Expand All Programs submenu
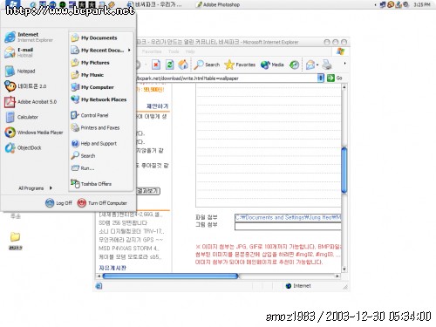This screenshot has height=327, width=436. [35, 188]
